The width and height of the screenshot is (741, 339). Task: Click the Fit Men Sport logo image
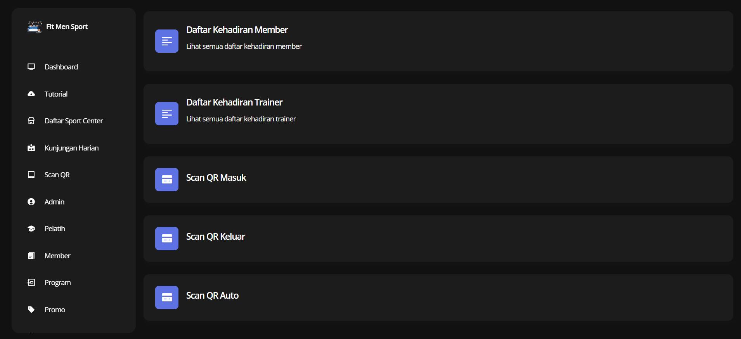(35, 27)
